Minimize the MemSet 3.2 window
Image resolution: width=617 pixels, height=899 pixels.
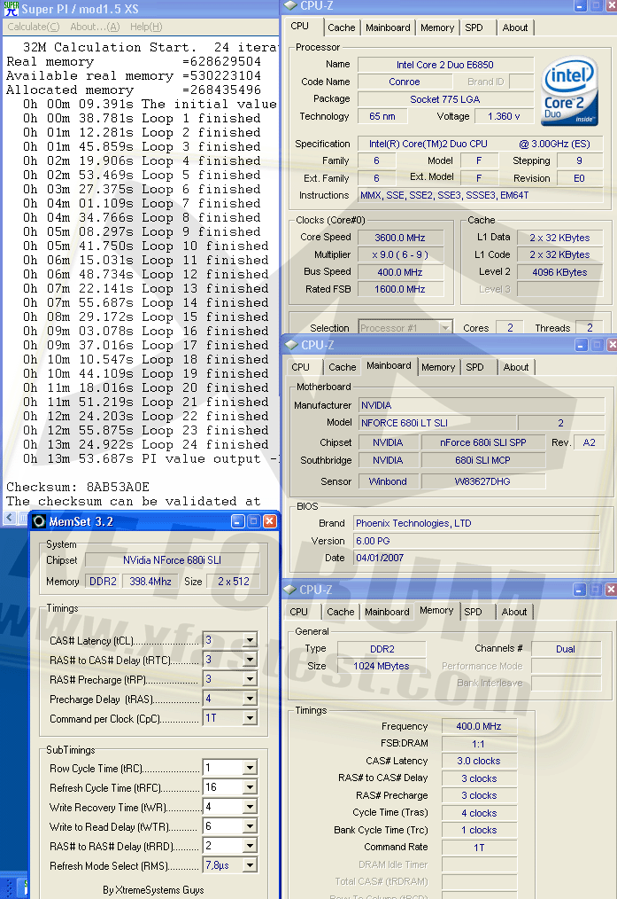click(x=237, y=521)
